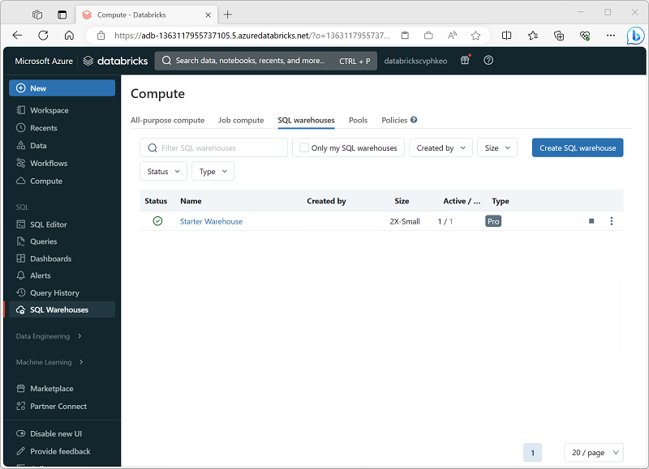Viewport: 649px width, 469px height.
Task: Open Partner Connect in the sidebar
Action: click(58, 406)
